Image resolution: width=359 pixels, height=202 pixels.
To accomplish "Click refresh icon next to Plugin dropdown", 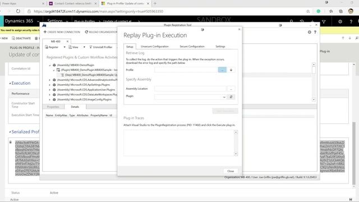I will click(231, 97).
